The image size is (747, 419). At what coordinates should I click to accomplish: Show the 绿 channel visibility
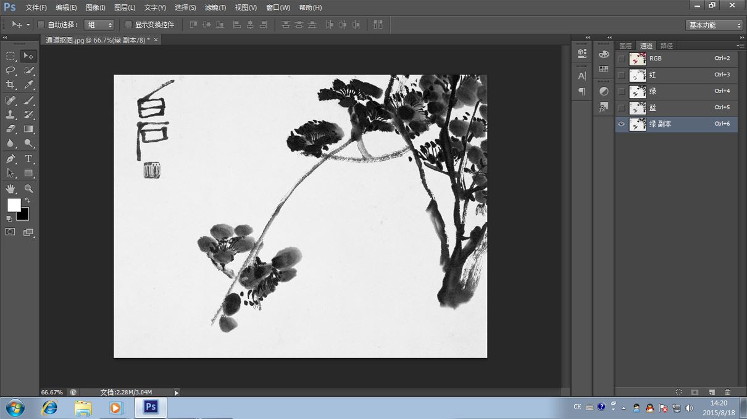coord(622,91)
